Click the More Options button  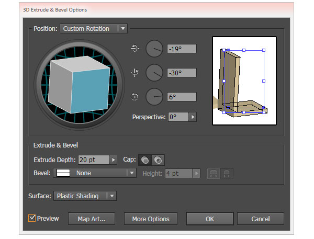[151, 219]
